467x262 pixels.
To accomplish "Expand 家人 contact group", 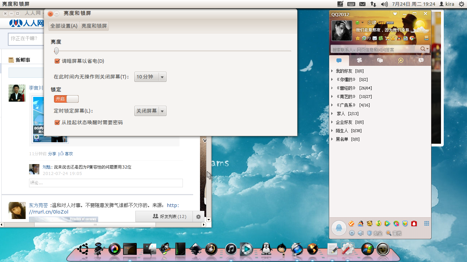I will coord(332,114).
